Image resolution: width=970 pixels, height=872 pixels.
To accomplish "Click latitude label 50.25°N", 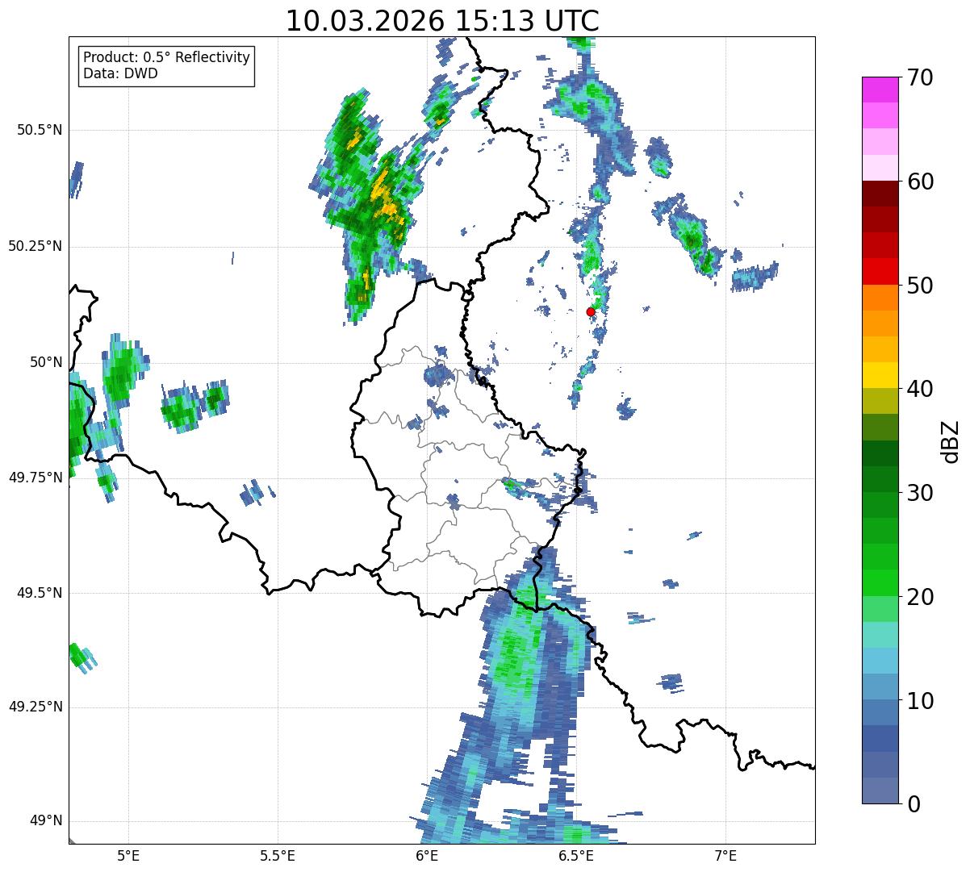I will coord(36,246).
